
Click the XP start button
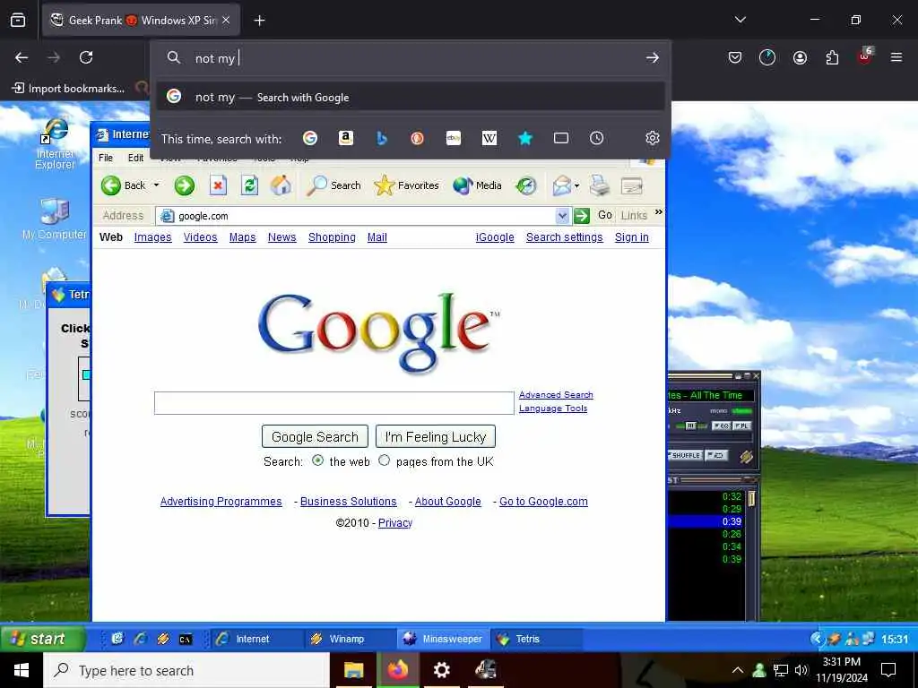[41, 639]
